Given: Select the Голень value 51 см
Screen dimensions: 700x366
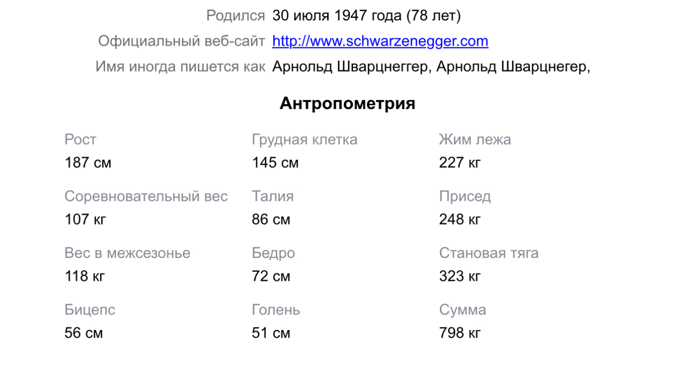Looking at the screenshot, I should coord(271,333).
